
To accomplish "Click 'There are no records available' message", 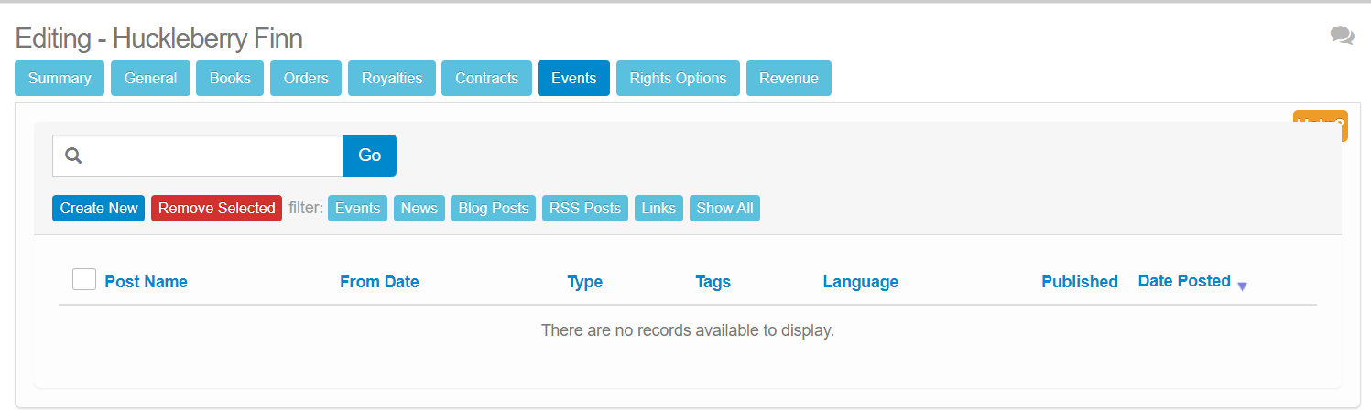I will tap(688, 329).
